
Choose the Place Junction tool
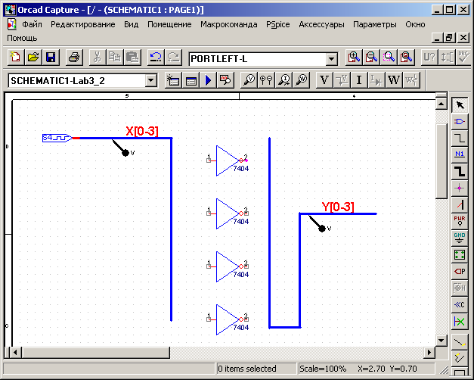click(x=460, y=188)
